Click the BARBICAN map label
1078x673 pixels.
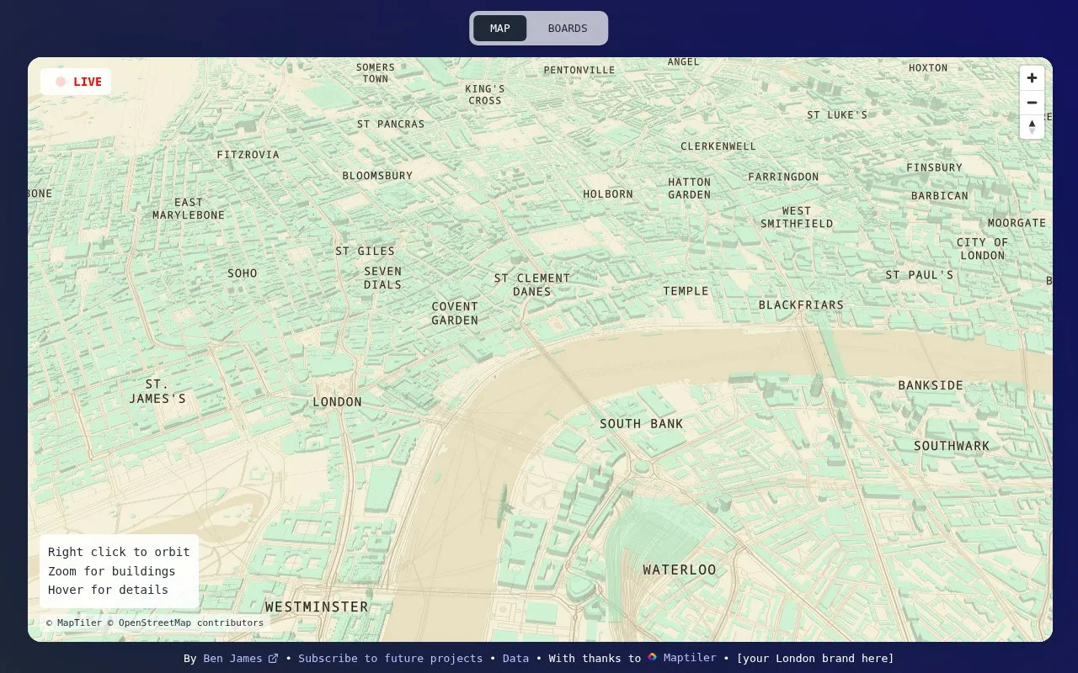point(940,196)
